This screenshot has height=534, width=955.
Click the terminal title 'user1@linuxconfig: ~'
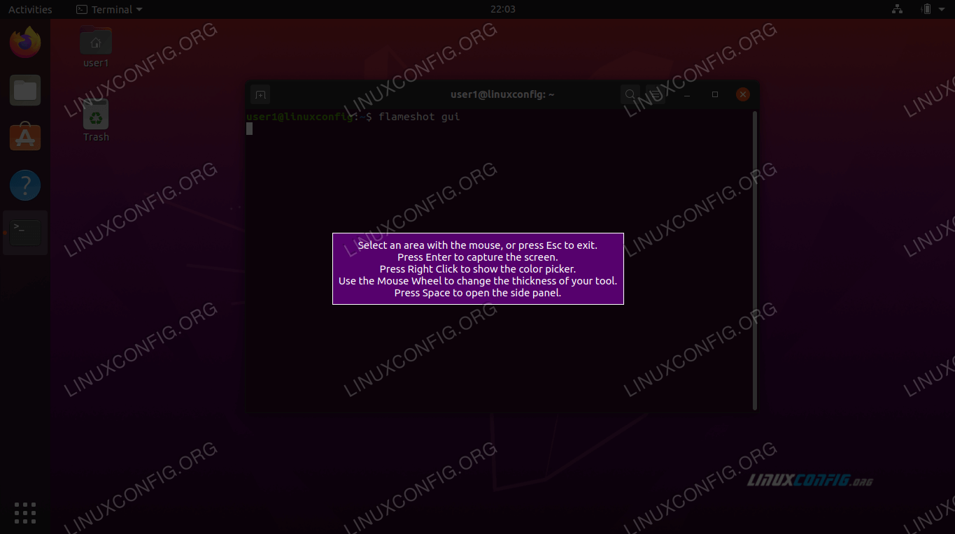tap(502, 94)
